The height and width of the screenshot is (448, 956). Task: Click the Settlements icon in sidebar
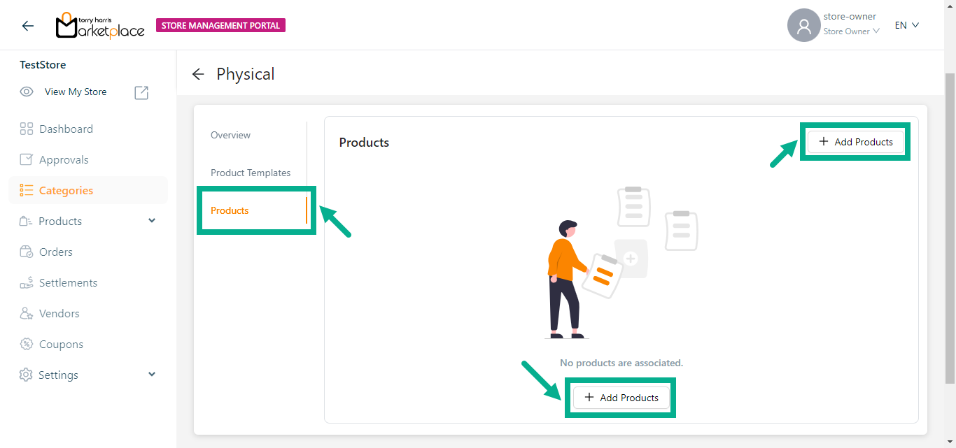click(27, 282)
